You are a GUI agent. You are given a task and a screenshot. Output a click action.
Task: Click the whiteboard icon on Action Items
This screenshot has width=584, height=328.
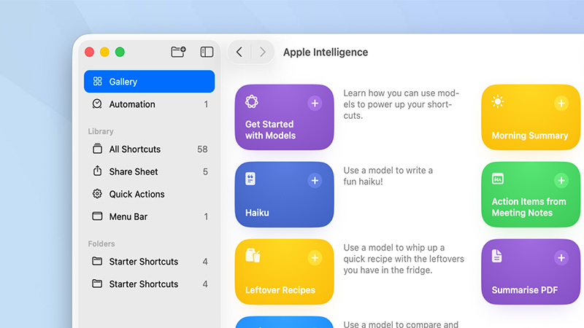click(x=498, y=179)
